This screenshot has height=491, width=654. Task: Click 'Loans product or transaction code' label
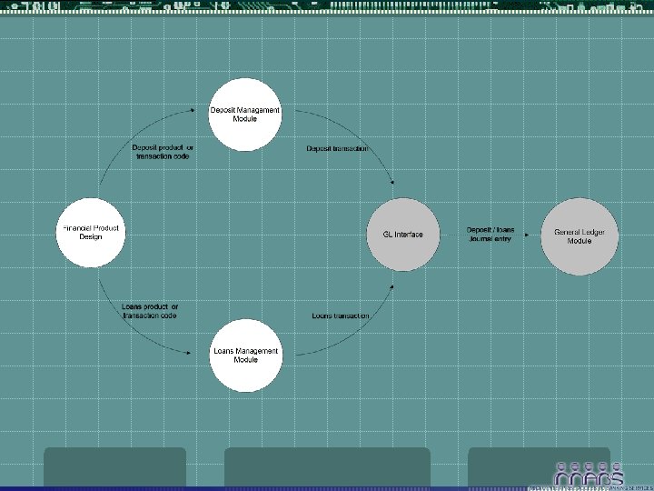150,311
